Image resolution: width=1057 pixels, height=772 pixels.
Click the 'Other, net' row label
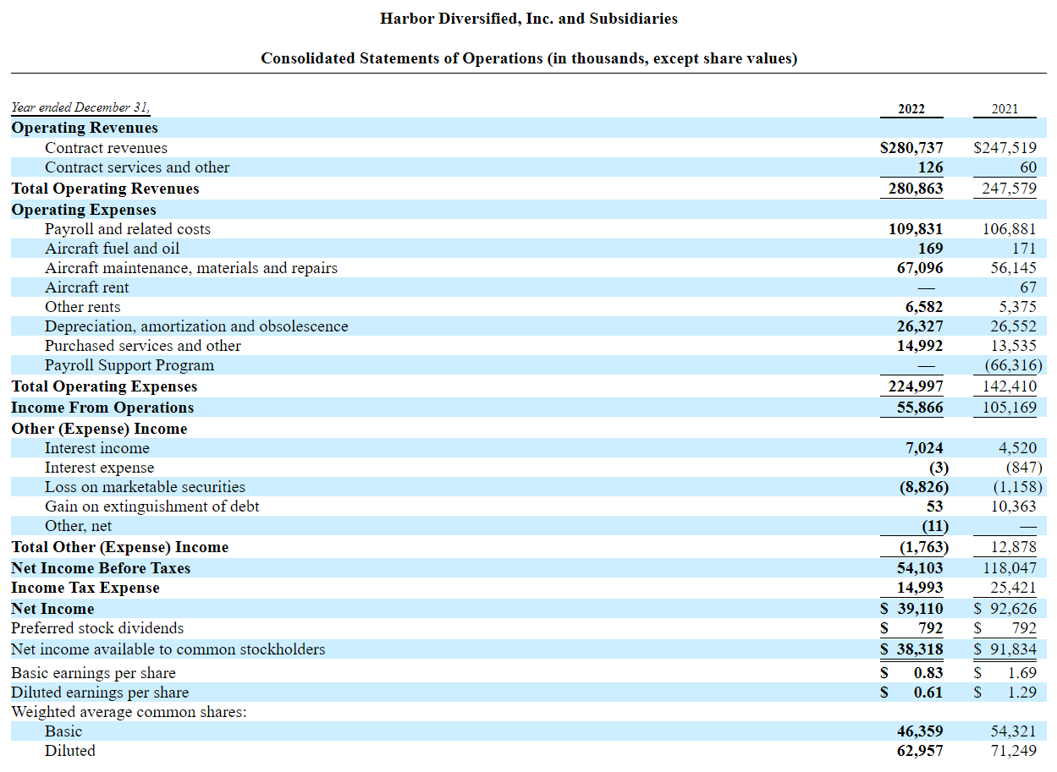tap(78, 526)
